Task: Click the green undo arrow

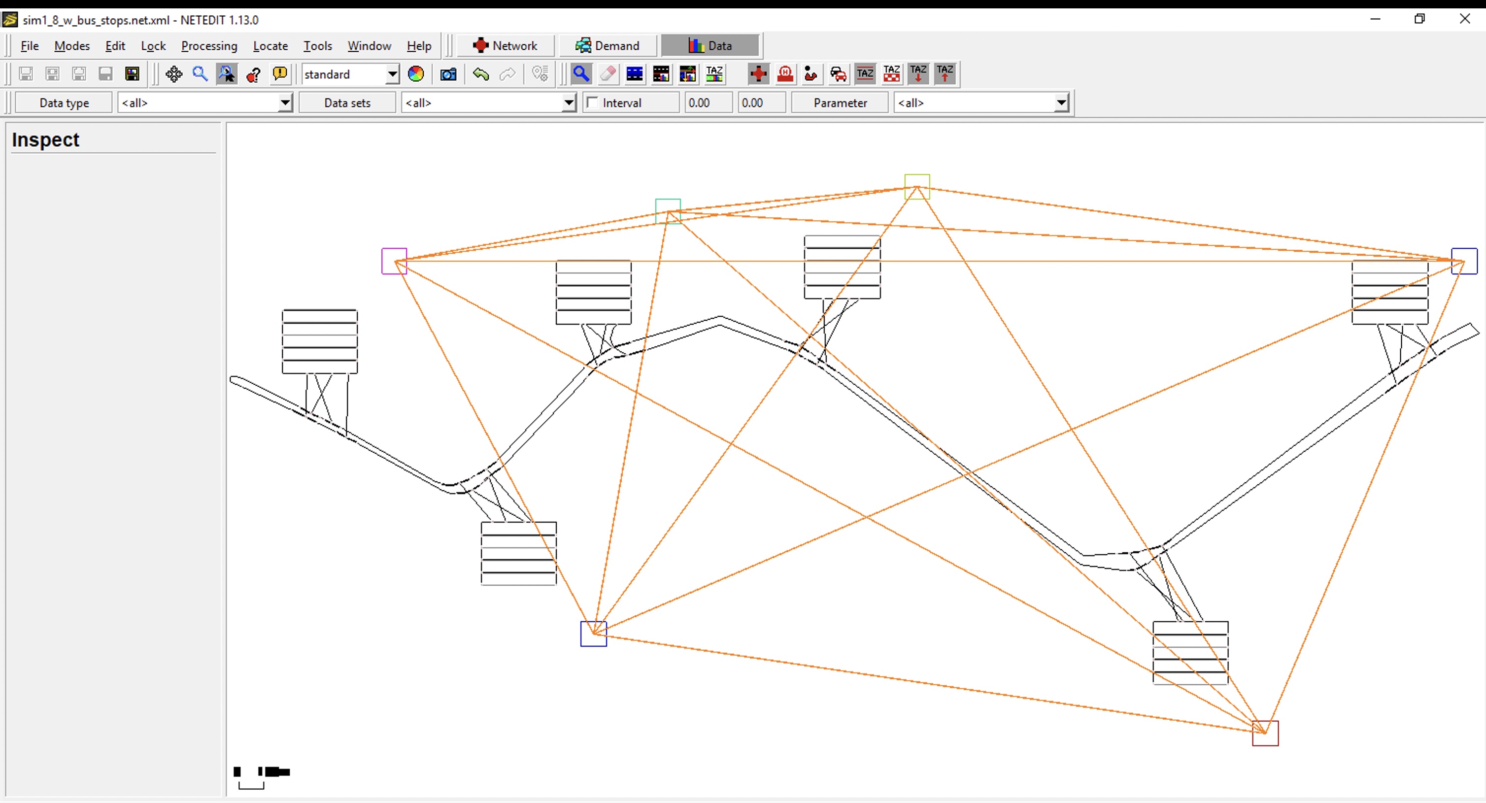Action: point(480,74)
